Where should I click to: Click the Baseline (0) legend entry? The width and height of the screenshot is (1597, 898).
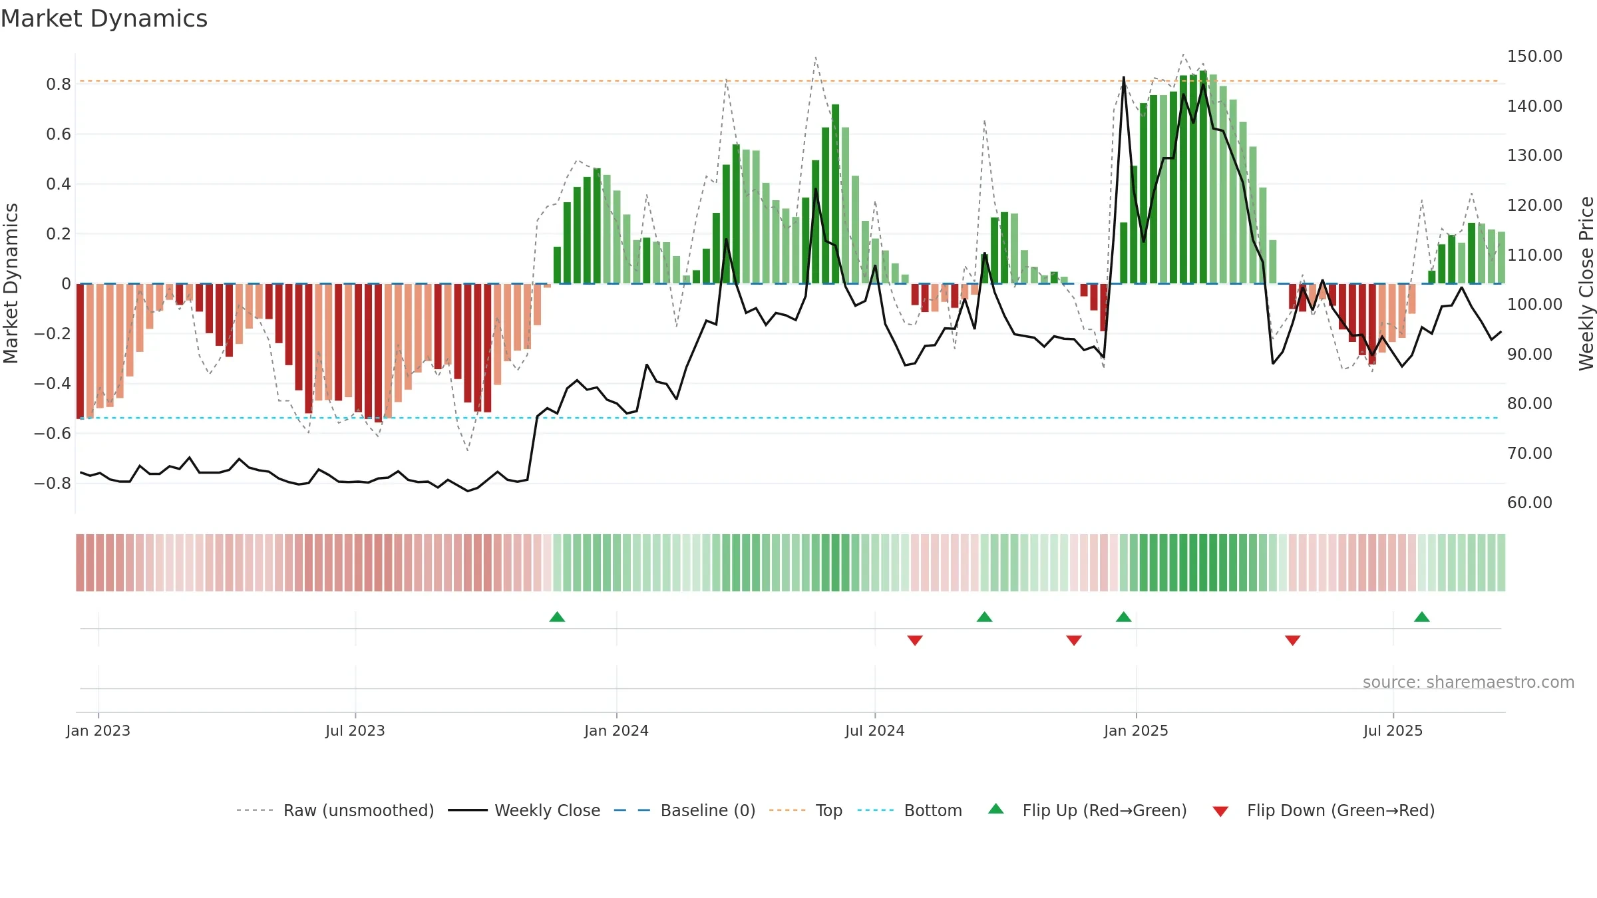point(685,810)
